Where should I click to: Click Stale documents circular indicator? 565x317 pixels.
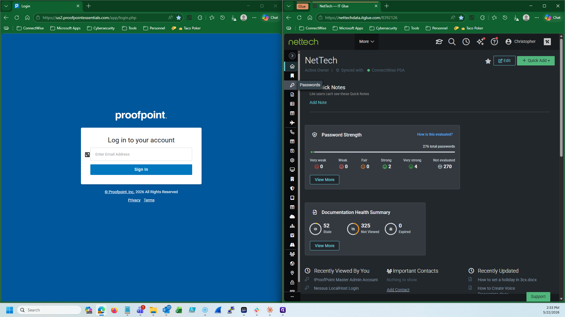[x=315, y=229]
